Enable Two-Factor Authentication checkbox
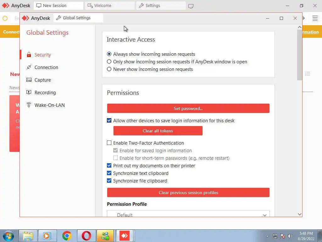The width and height of the screenshot is (322, 242). click(109, 143)
